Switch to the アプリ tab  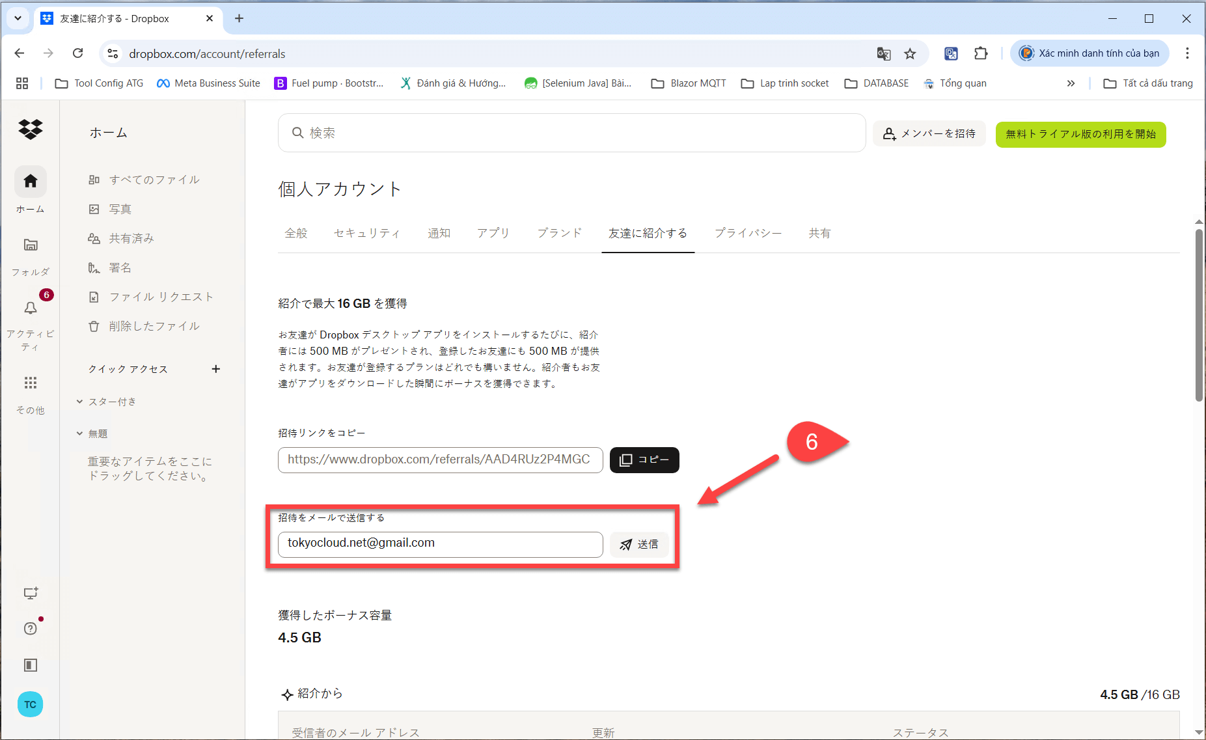(x=493, y=233)
